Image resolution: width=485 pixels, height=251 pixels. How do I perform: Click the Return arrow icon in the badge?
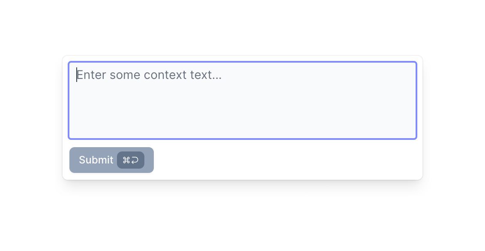pyautogui.click(x=135, y=160)
